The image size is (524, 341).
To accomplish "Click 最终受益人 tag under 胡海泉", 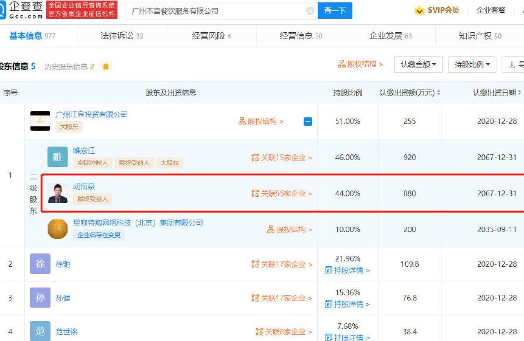I will [x=93, y=199].
